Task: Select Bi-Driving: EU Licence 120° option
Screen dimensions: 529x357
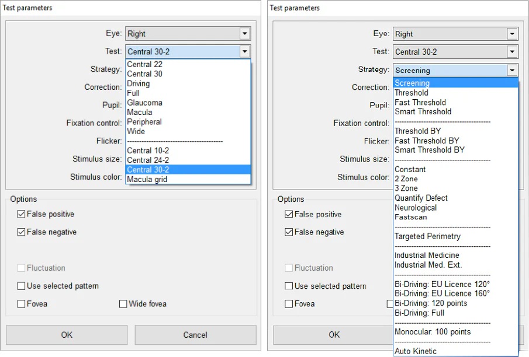Action: (x=455, y=284)
